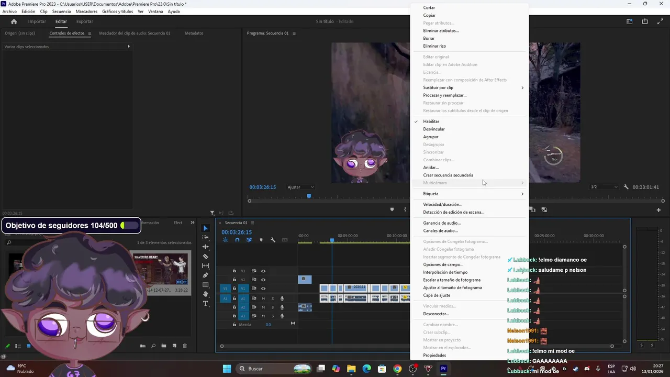The height and width of the screenshot is (377, 670).
Task: Toggle sync lock on track V2
Action: point(254,280)
